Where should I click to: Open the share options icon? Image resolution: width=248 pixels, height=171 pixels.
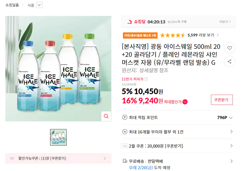click(x=229, y=61)
